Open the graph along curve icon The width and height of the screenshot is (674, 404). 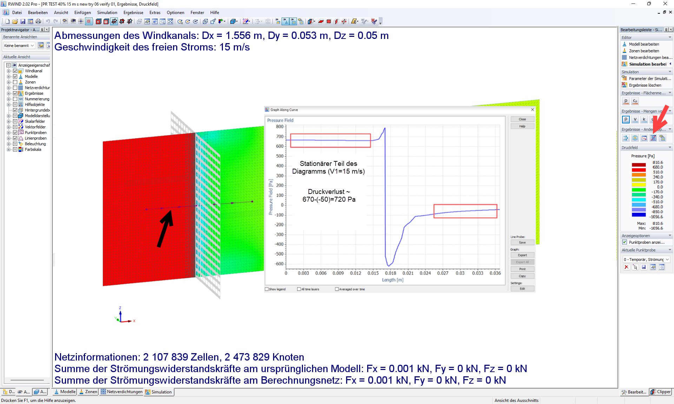653,138
